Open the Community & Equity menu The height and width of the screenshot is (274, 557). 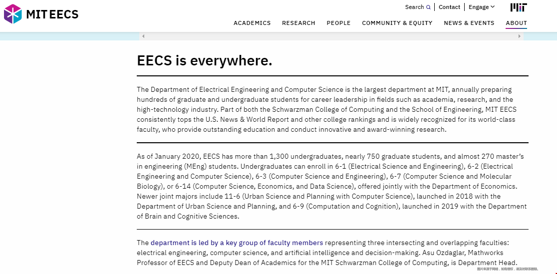(397, 23)
